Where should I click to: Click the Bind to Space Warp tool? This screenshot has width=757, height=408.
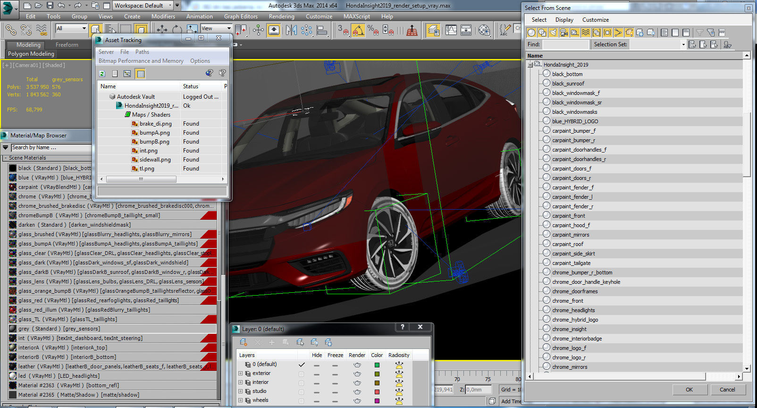click(x=42, y=30)
